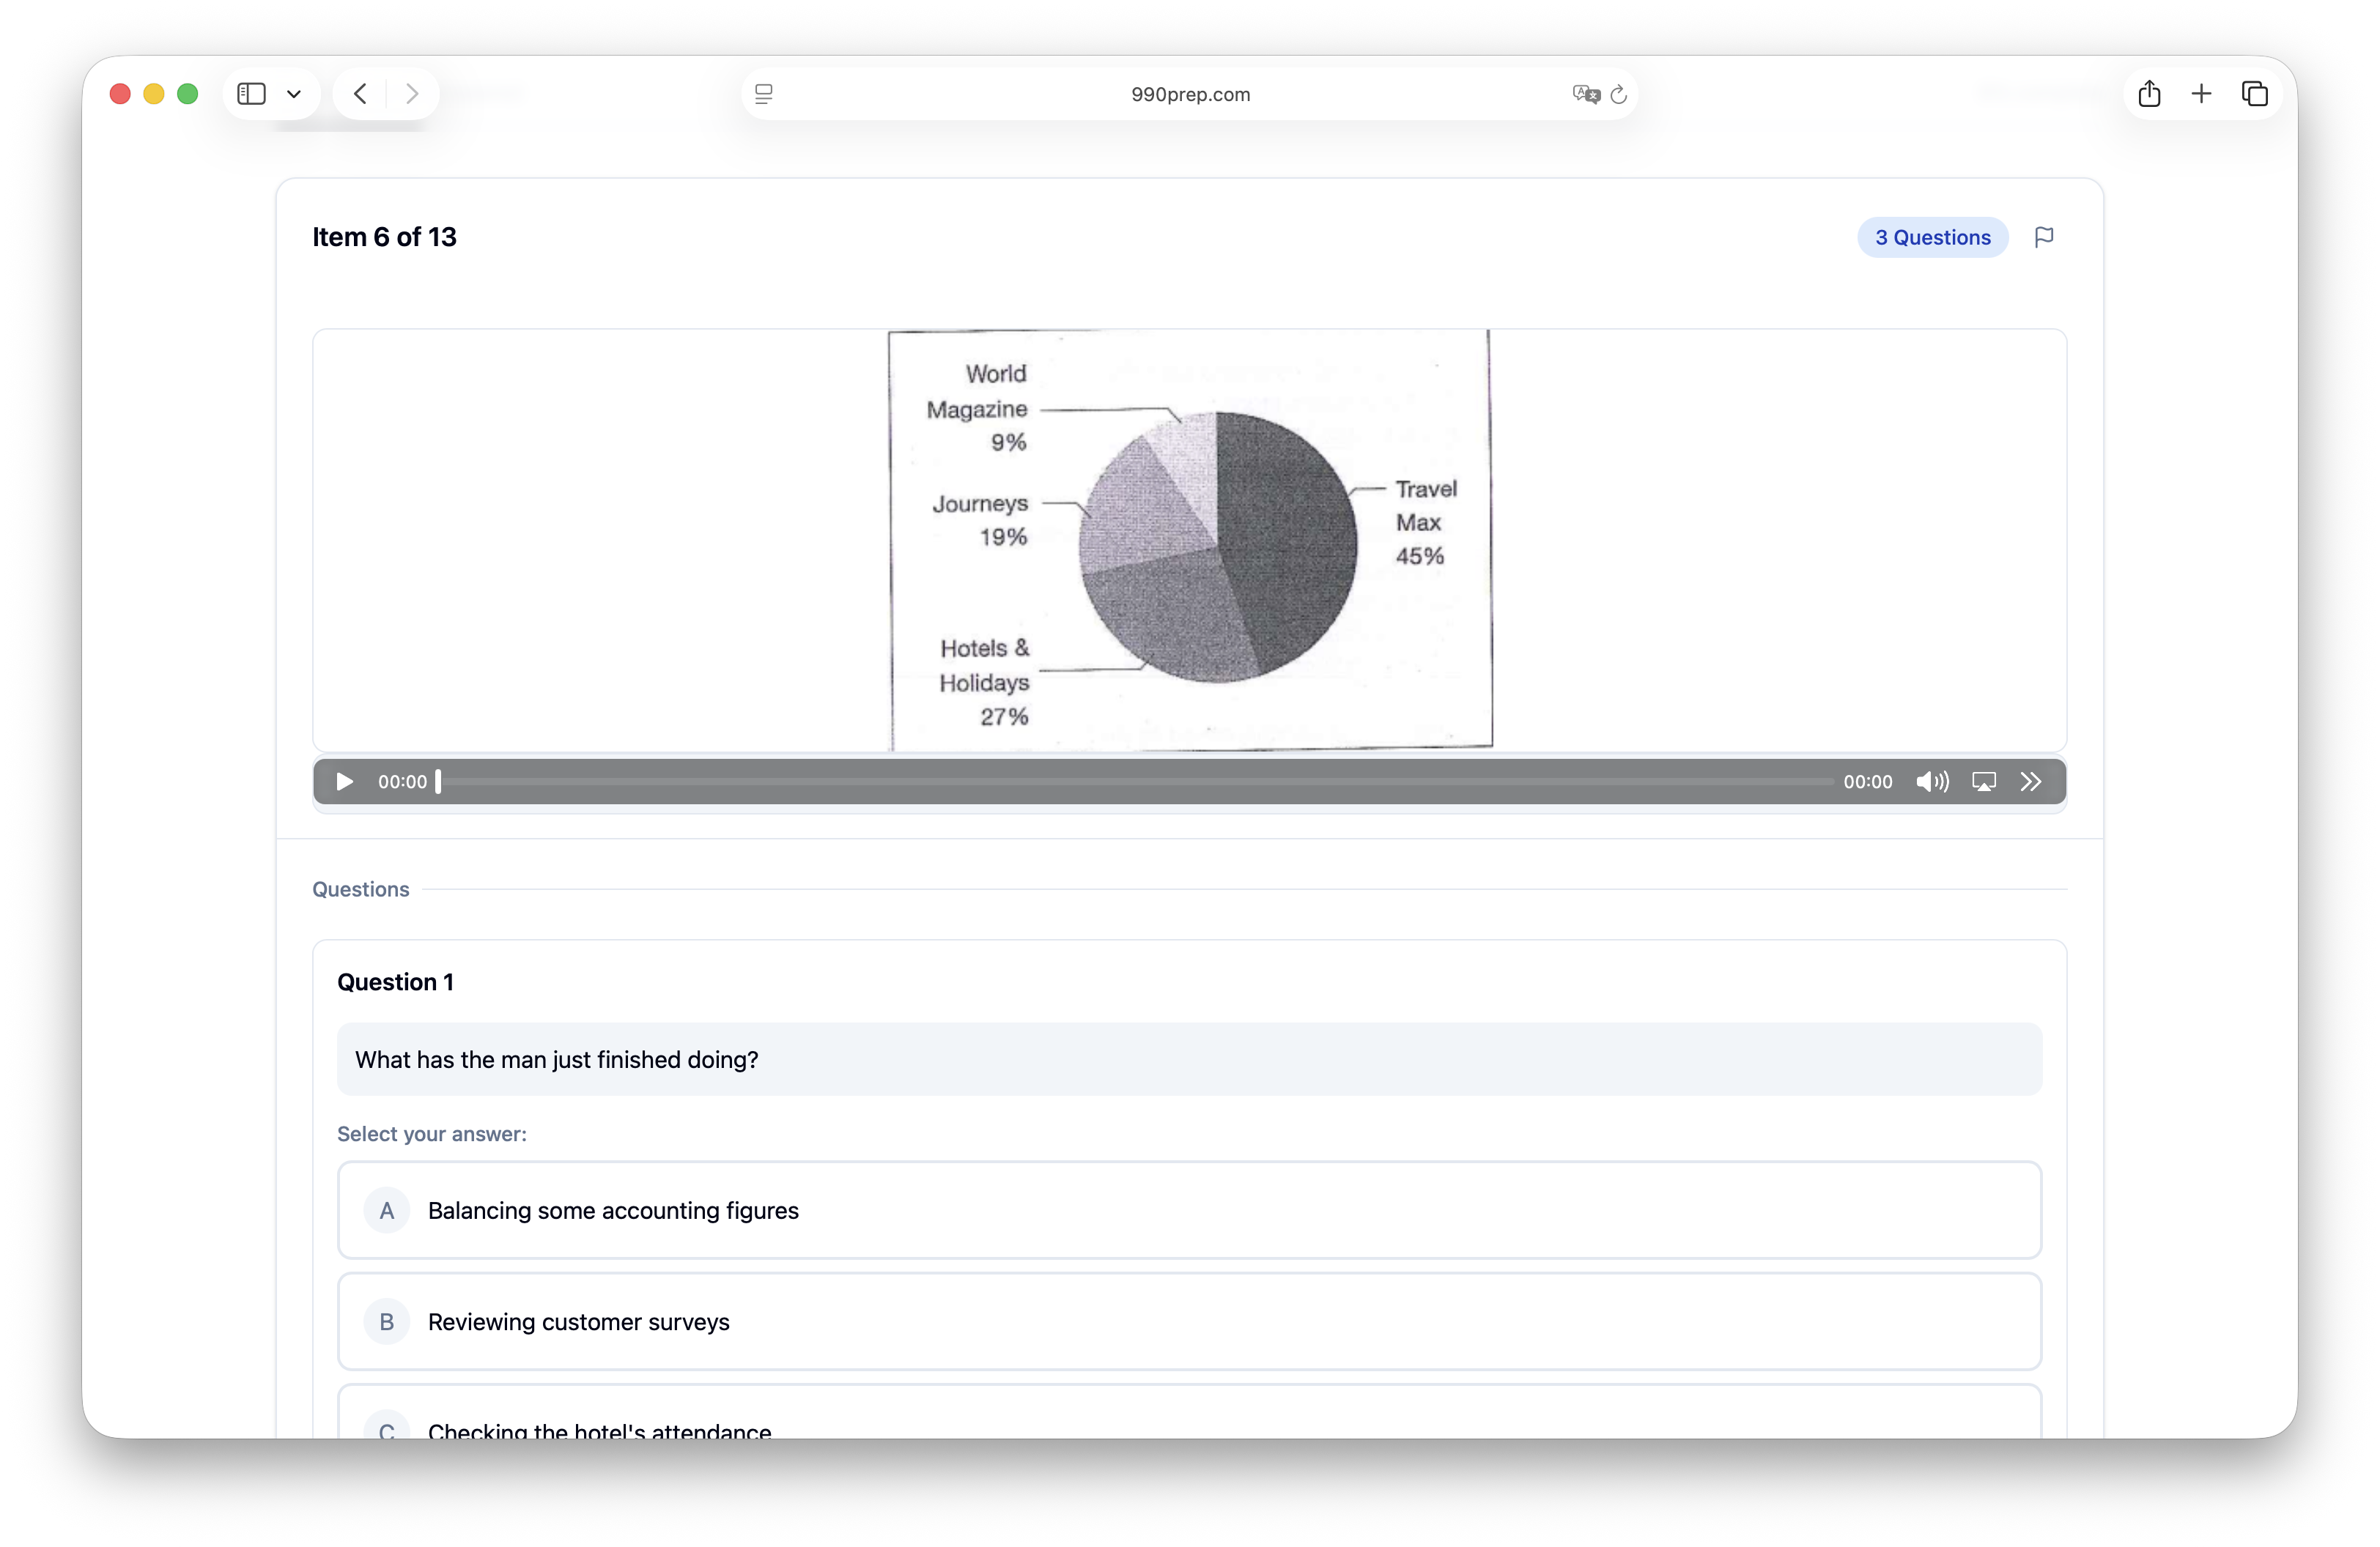The image size is (2380, 1547).
Task: Click the 3 Questions badge
Action: pos(1932,237)
